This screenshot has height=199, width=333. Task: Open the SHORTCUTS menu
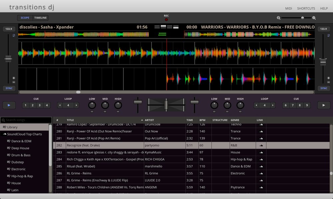click(306, 8)
